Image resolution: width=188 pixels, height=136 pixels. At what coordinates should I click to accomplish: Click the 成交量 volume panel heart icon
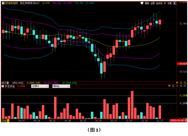tap(177, 83)
